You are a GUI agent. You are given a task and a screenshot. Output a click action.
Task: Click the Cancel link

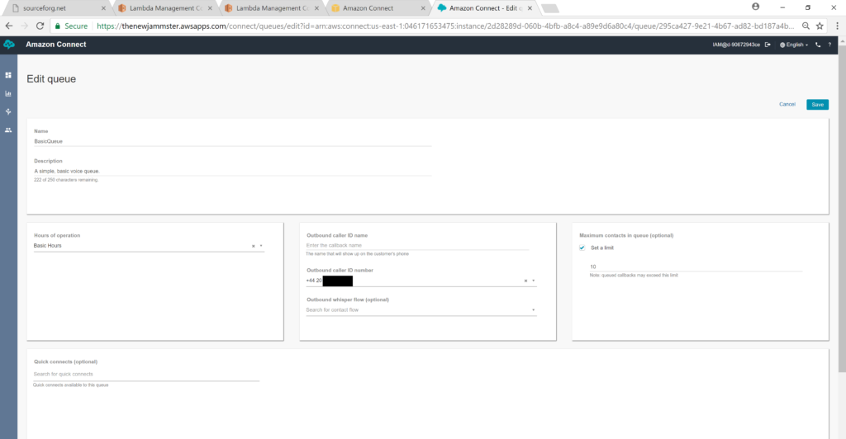coord(787,105)
